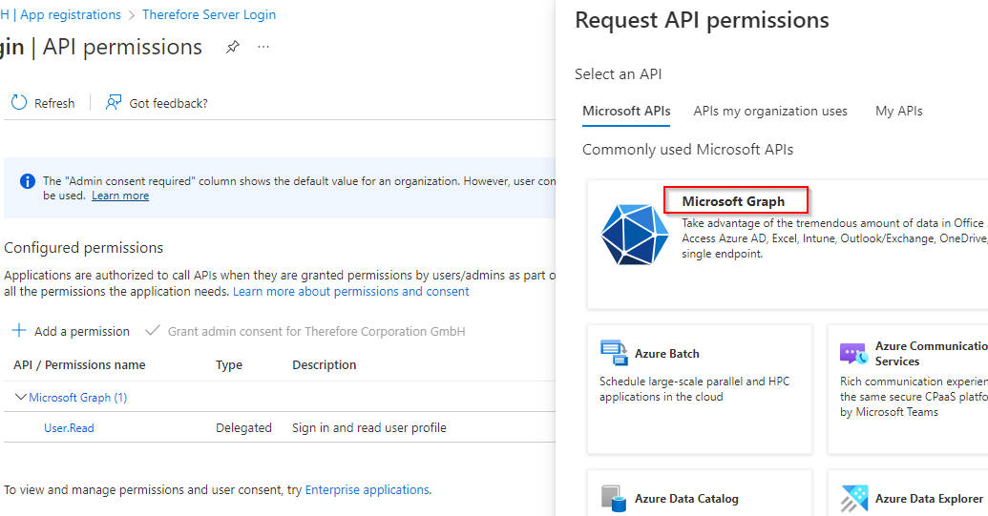Open the User.Read permission
Viewport: 988px width, 516px height.
tap(69, 428)
